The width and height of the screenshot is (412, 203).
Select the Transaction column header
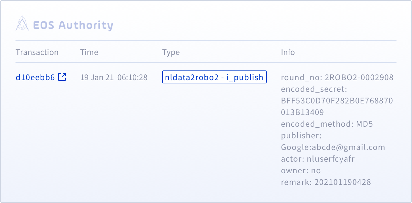point(37,52)
